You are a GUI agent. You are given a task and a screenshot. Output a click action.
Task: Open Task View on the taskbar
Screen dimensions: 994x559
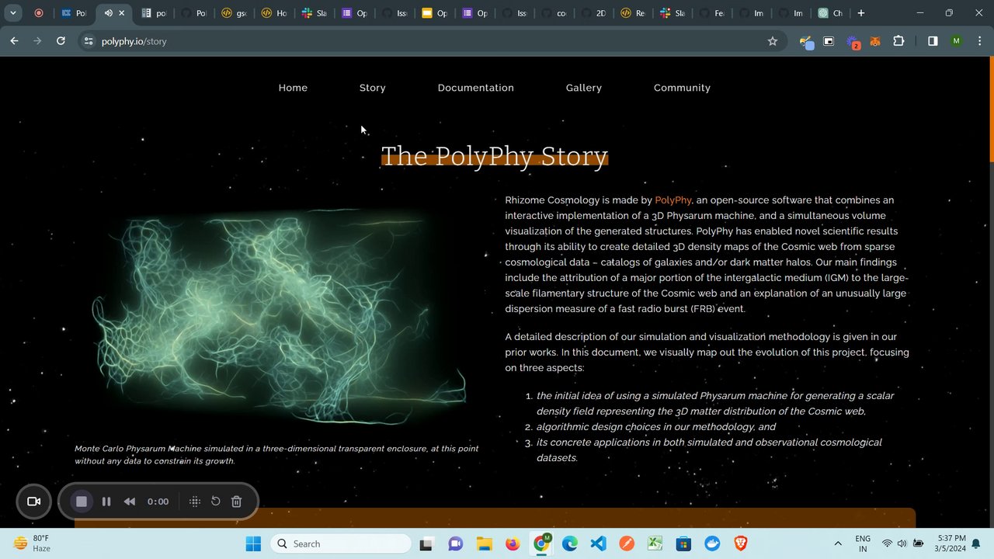click(426, 543)
